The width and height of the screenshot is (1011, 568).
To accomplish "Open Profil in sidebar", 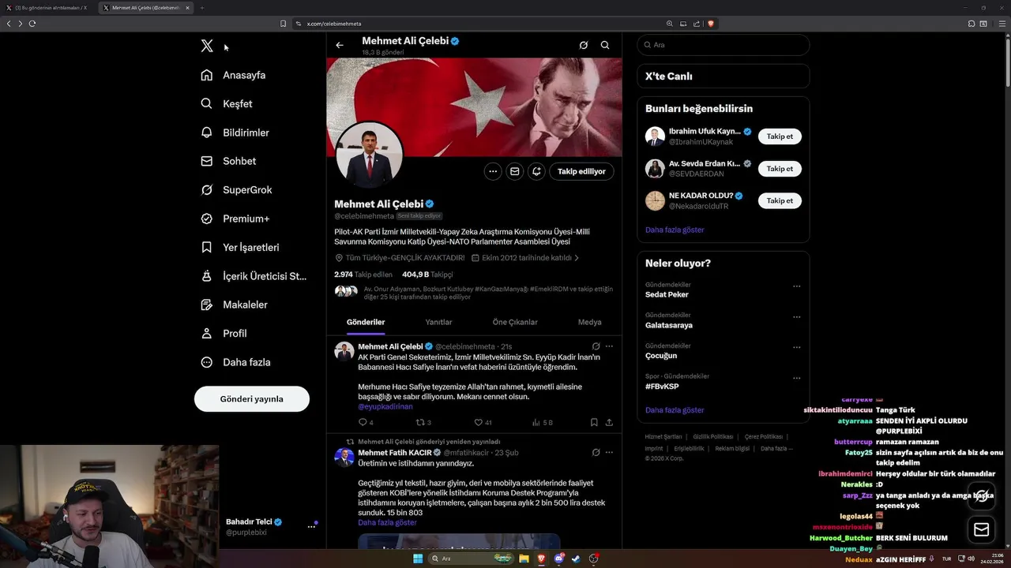I will (x=224, y=334).
